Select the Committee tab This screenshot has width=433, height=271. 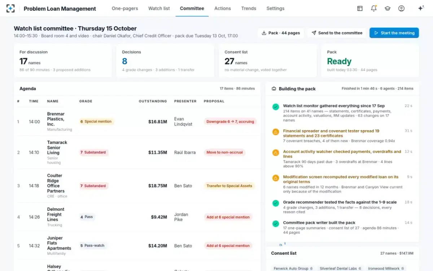[192, 8]
